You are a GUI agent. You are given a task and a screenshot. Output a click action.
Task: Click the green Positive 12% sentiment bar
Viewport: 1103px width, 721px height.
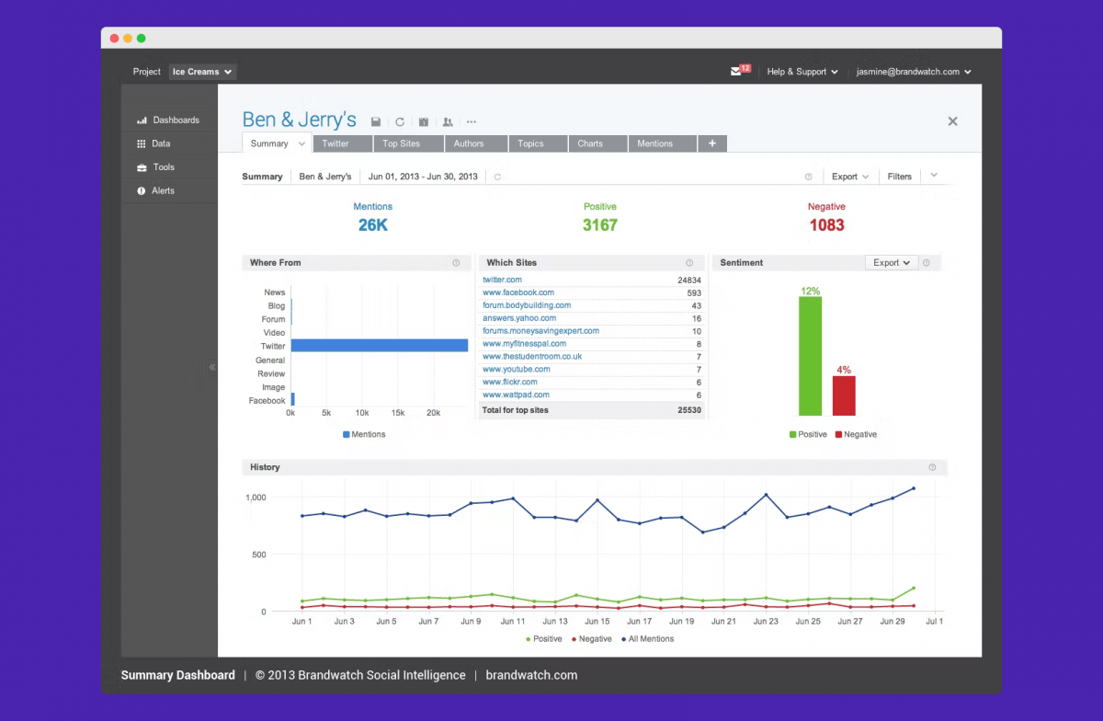pos(810,357)
